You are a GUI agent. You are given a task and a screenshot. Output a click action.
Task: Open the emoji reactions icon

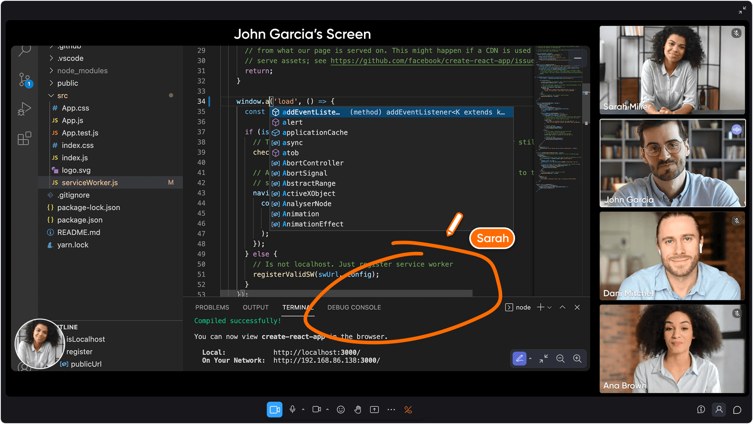click(341, 410)
